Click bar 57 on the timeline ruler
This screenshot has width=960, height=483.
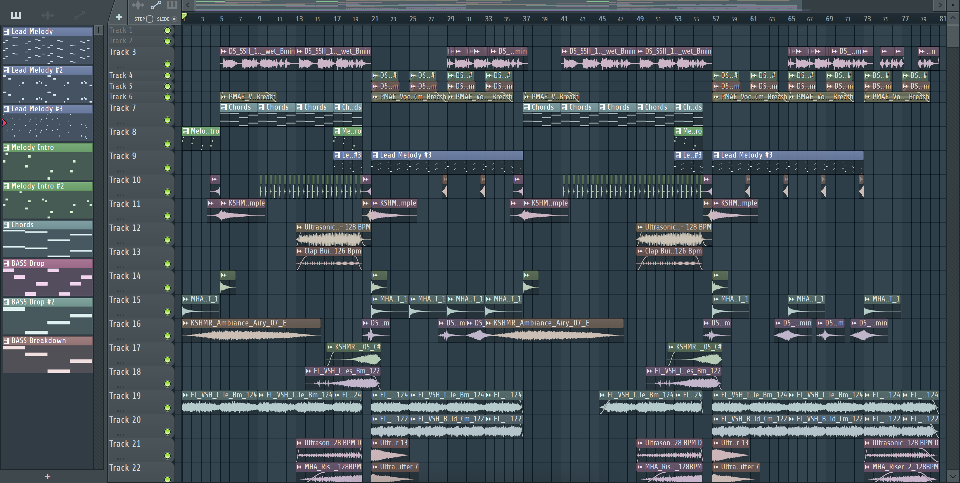(x=716, y=19)
